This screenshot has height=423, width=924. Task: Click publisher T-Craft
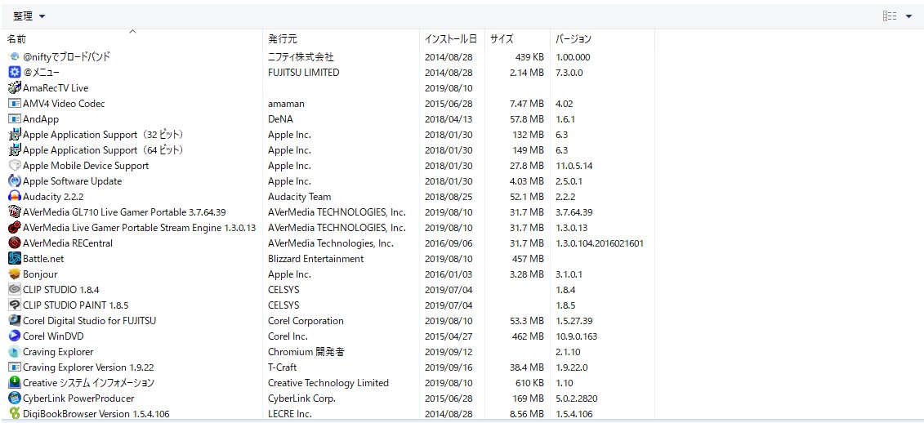pyautogui.click(x=283, y=367)
